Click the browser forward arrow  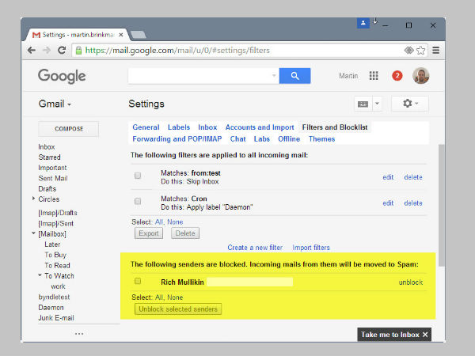47,51
